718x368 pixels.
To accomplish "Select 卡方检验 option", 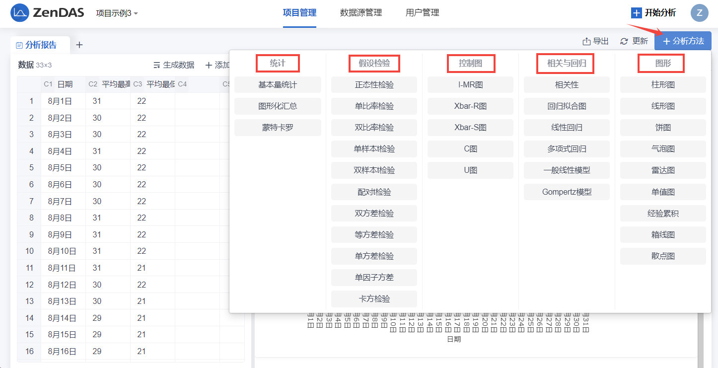I will (374, 299).
